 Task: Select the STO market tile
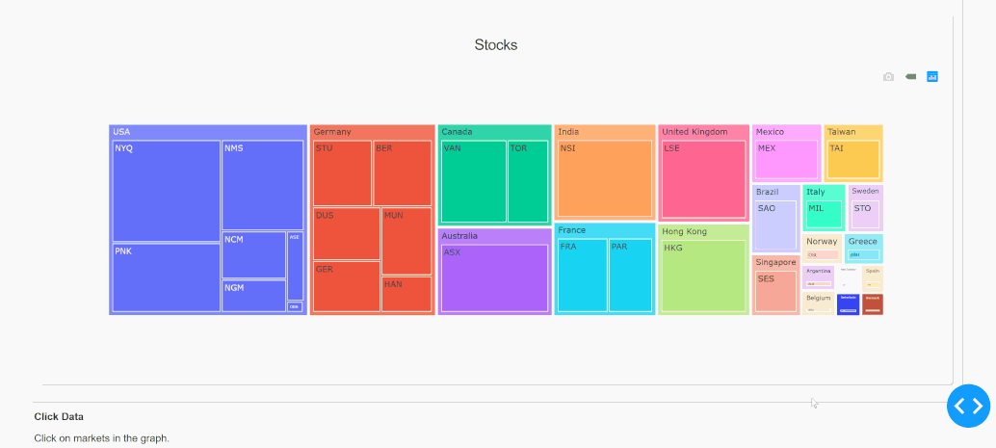[866, 214]
